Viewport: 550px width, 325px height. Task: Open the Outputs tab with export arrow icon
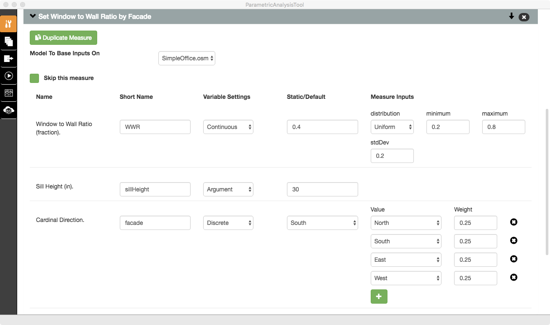coord(8,59)
